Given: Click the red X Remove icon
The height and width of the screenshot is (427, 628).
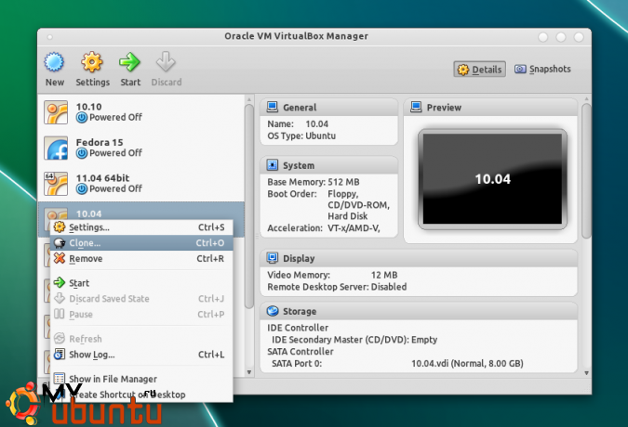Looking at the screenshot, I should pos(60,258).
